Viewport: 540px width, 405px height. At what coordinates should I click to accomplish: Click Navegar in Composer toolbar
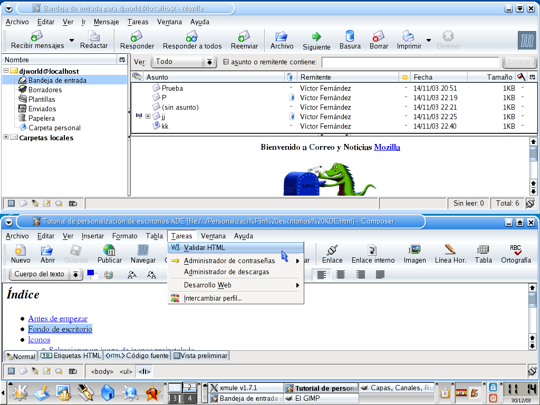click(143, 254)
